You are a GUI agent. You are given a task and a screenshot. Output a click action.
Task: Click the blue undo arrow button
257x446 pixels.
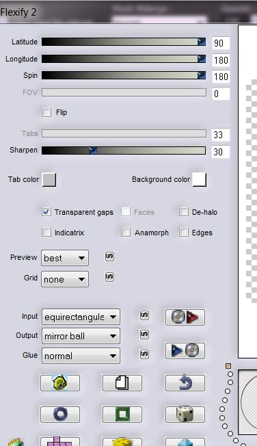tap(185, 383)
